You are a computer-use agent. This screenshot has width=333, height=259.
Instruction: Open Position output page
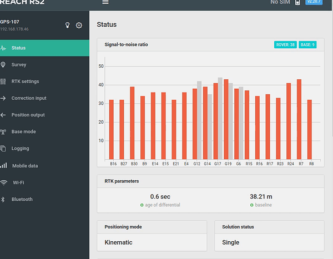[44, 115]
